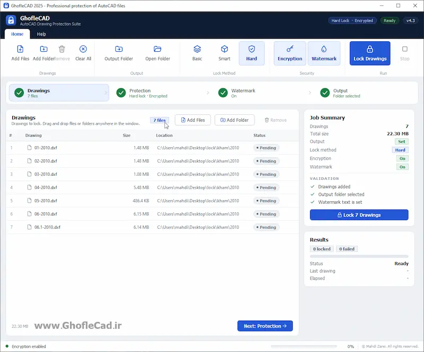Open Folder using the ribbon icon
The width and height of the screenshot is (424, 352).
coord(157,53)
